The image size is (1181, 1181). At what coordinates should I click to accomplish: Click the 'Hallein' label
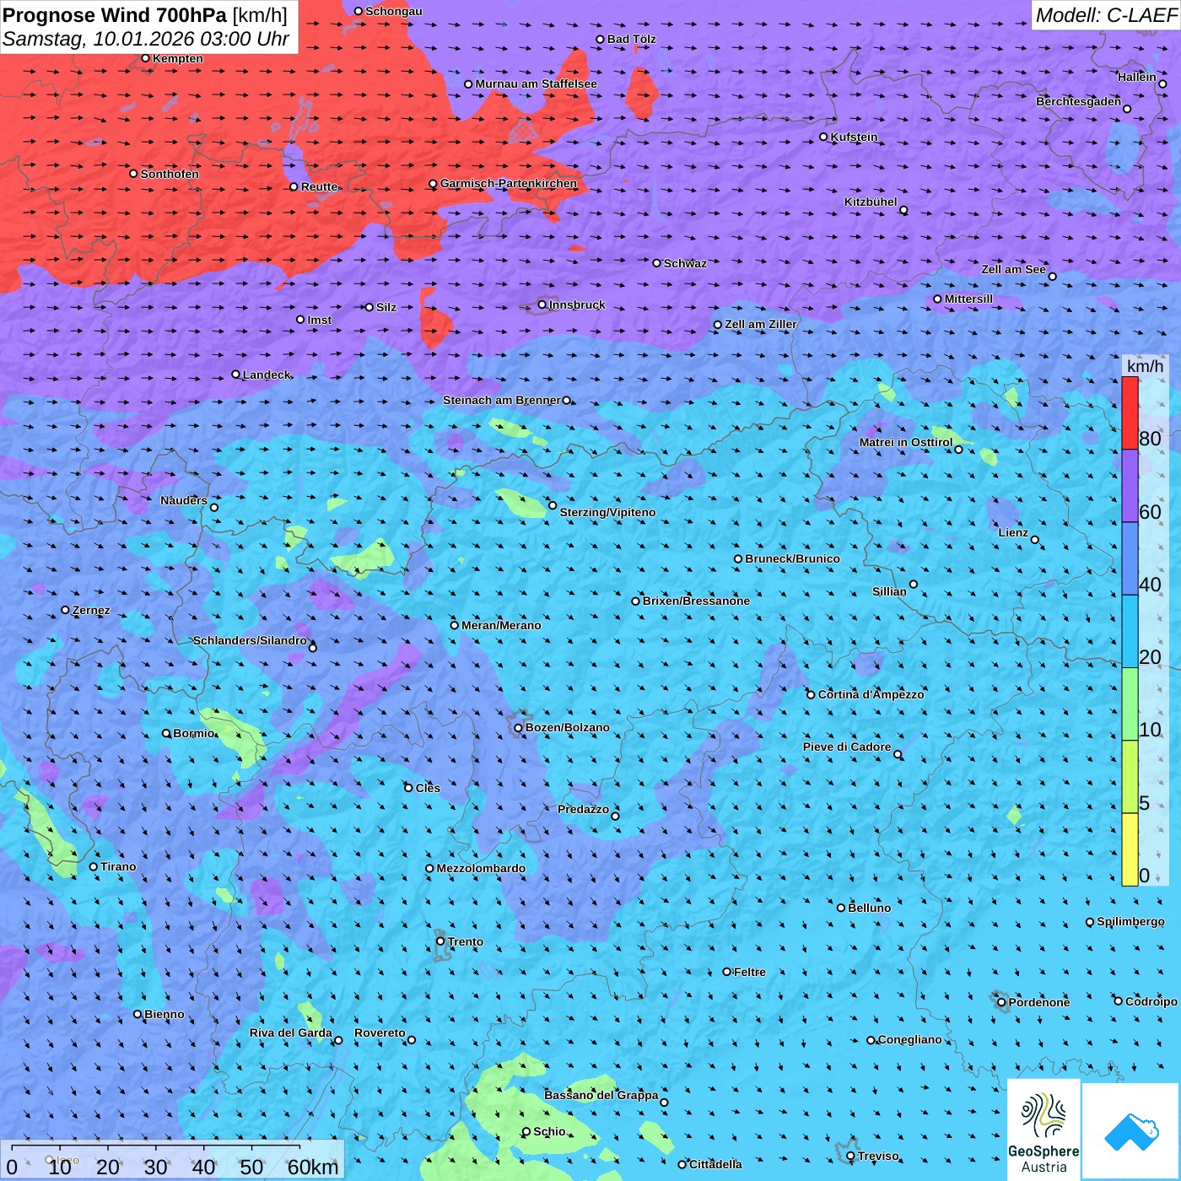pyautogui.click(x=1136, y=77)
